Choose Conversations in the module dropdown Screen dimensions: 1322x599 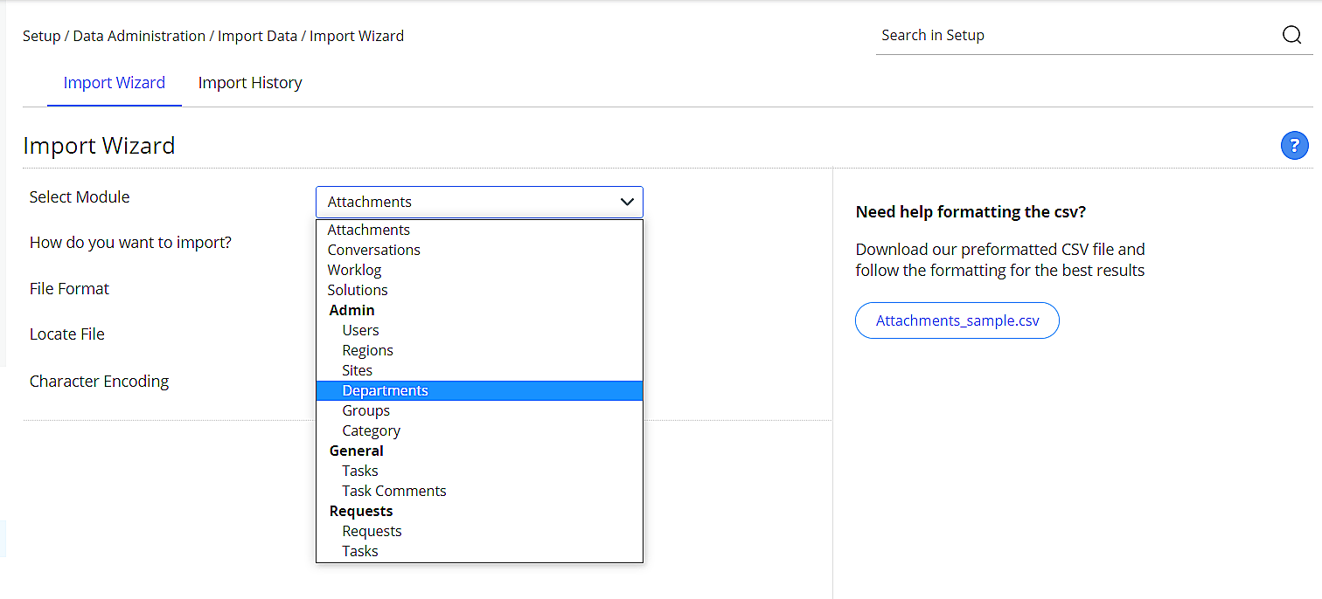[374, 250]
